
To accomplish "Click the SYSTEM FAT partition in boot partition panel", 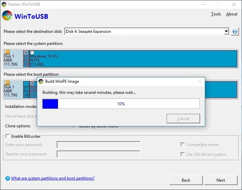I will pos(26,89).
